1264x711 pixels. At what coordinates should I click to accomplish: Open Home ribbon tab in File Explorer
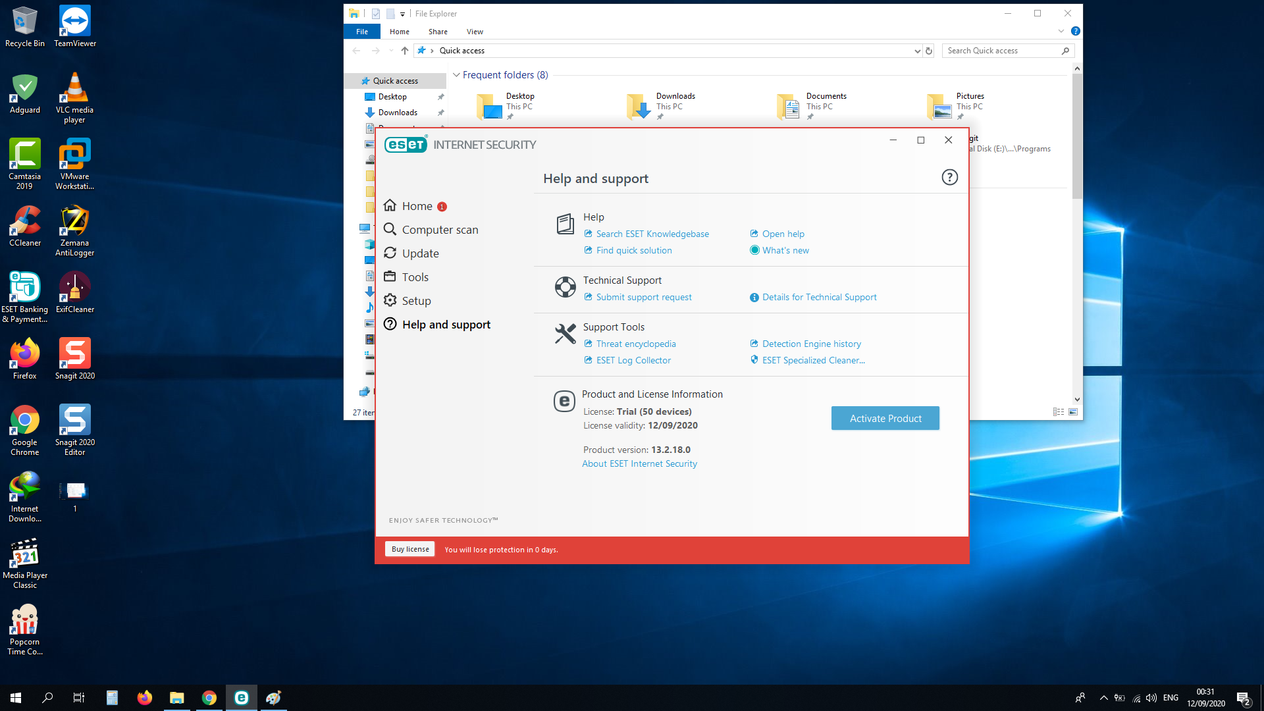coord(400,32)
